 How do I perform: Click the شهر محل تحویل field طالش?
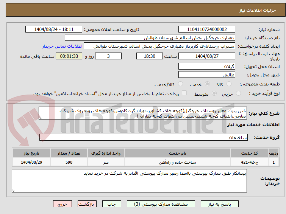click(x=207, y=74)
